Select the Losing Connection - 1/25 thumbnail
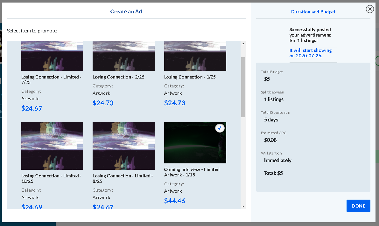The height and width of the screenshot is (226, 379). point(195,56)
